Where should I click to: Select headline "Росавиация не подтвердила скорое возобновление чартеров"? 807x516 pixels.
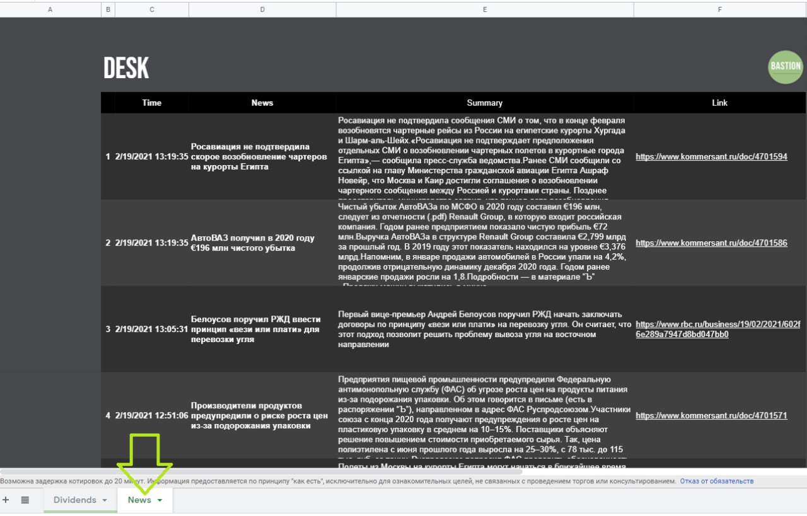tap(262, 157)
